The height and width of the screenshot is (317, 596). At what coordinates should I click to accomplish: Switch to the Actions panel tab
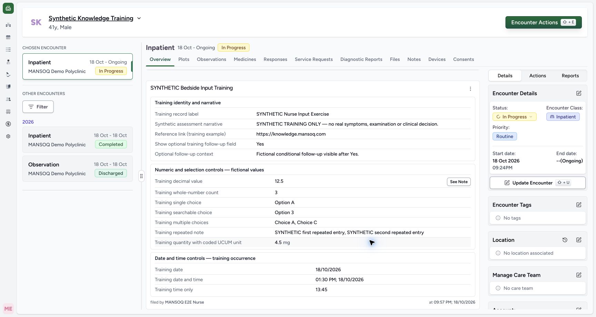pos(537,76)
